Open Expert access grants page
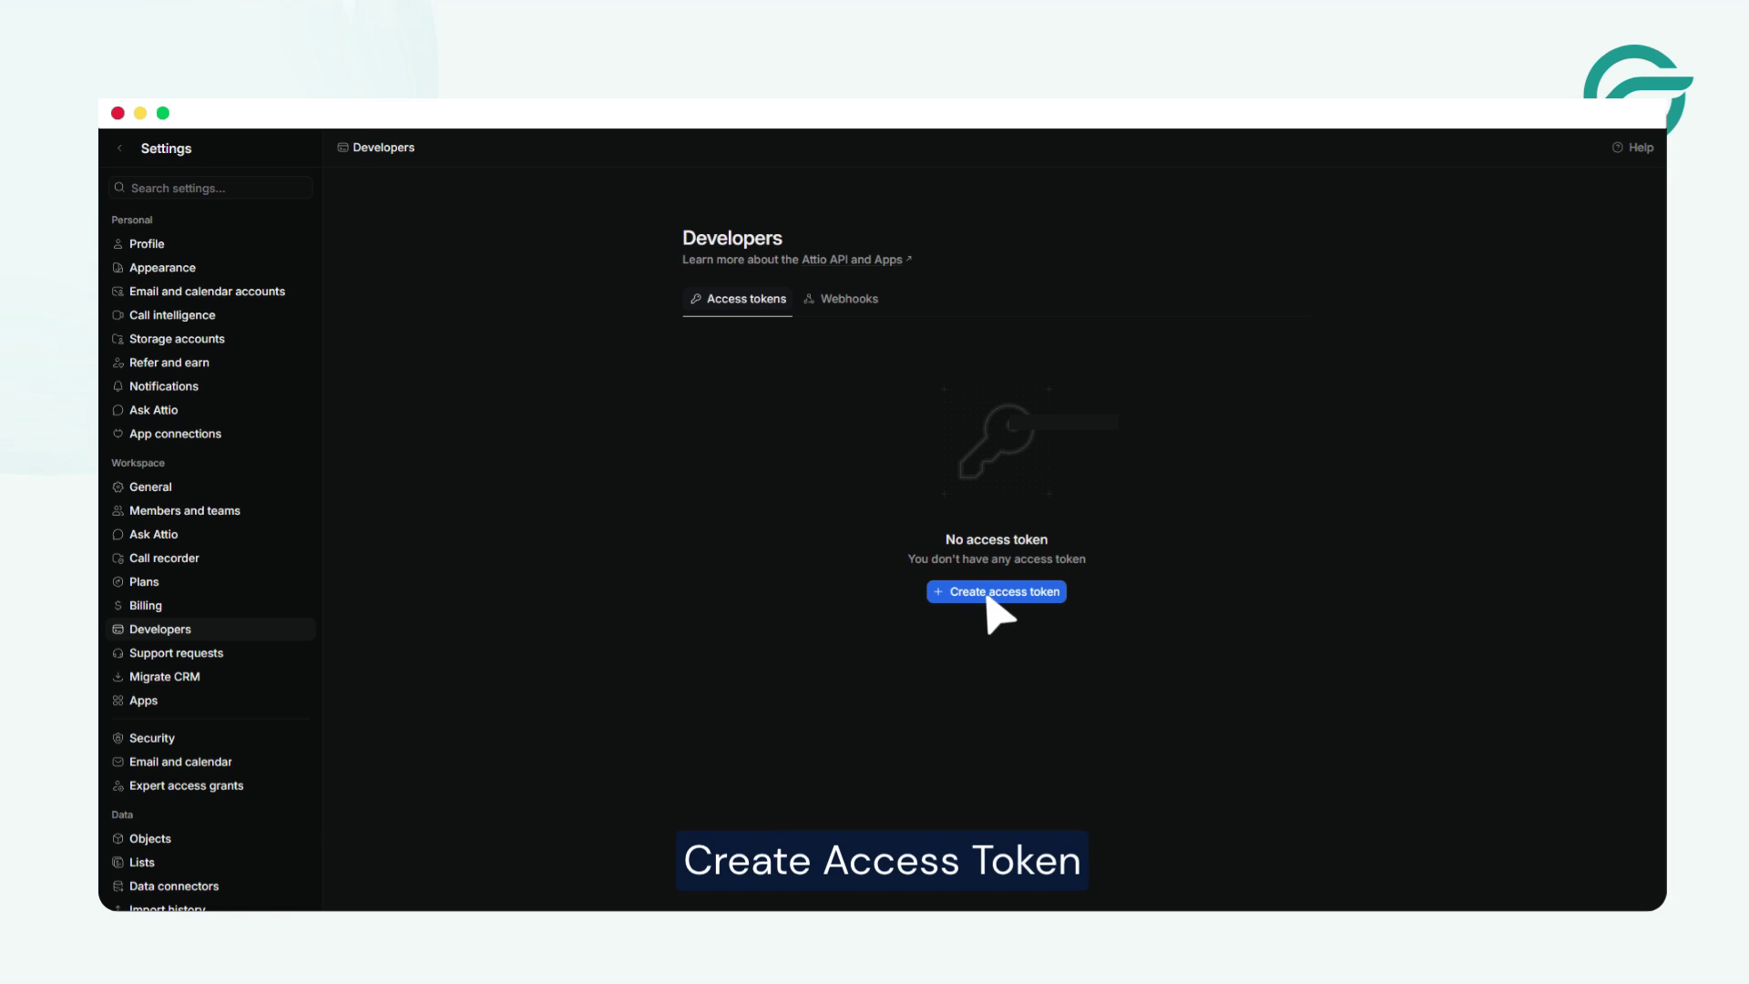The height and width of the screenshot is (984, 1749). [x=210, y=785]
